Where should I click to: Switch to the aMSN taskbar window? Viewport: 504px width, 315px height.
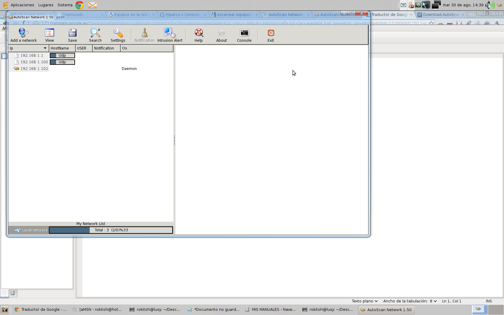click(x=97, y=310)
